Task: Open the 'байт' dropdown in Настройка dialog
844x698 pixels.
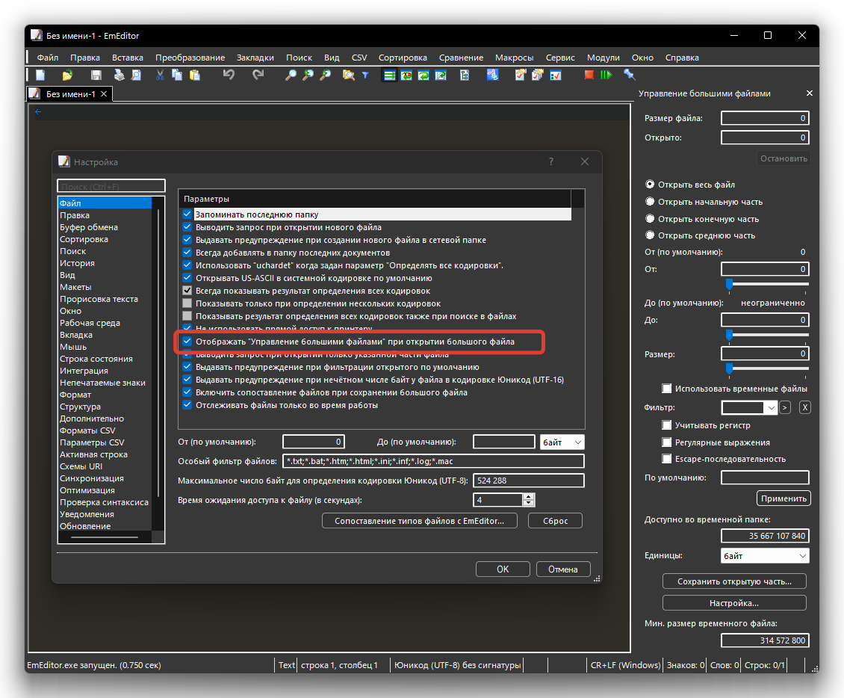Action: (x=562, y=442)
